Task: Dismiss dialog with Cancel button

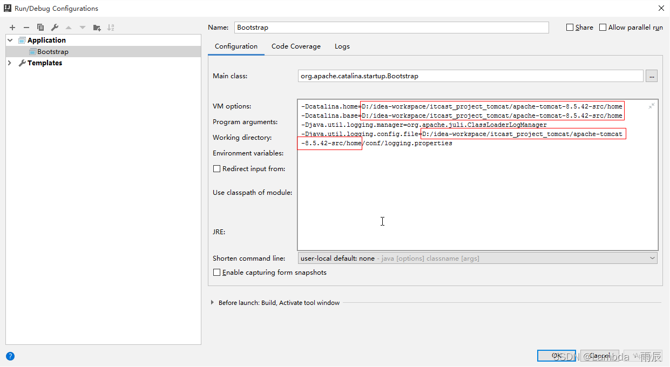Action: tap(599, 356)
